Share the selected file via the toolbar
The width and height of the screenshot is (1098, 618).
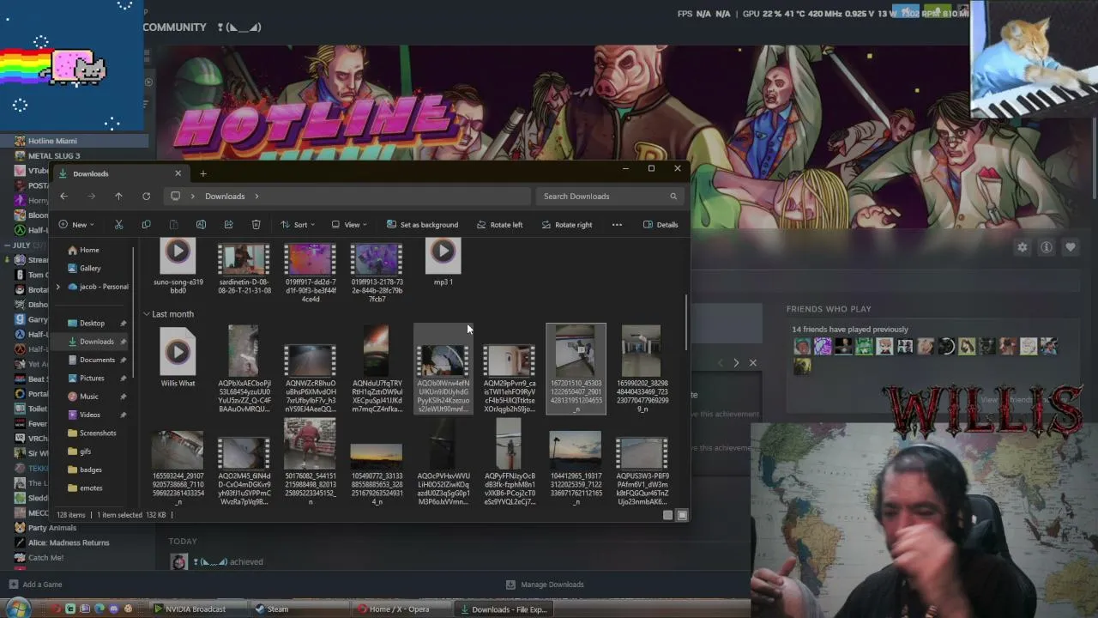click(228, 225)
